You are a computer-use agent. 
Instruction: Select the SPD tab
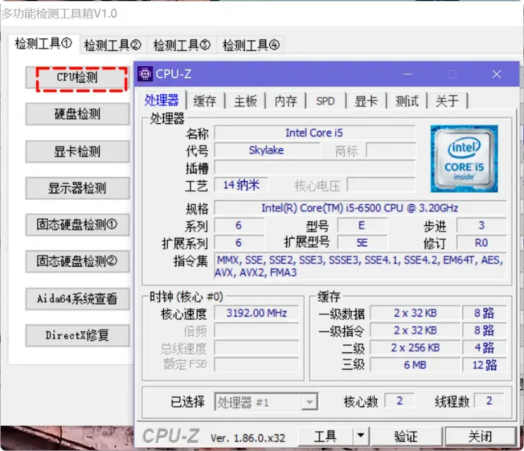coord(325,101)
